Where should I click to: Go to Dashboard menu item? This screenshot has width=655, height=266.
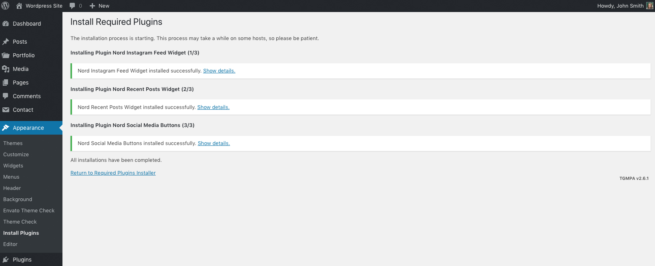click(x=27, y=24)
